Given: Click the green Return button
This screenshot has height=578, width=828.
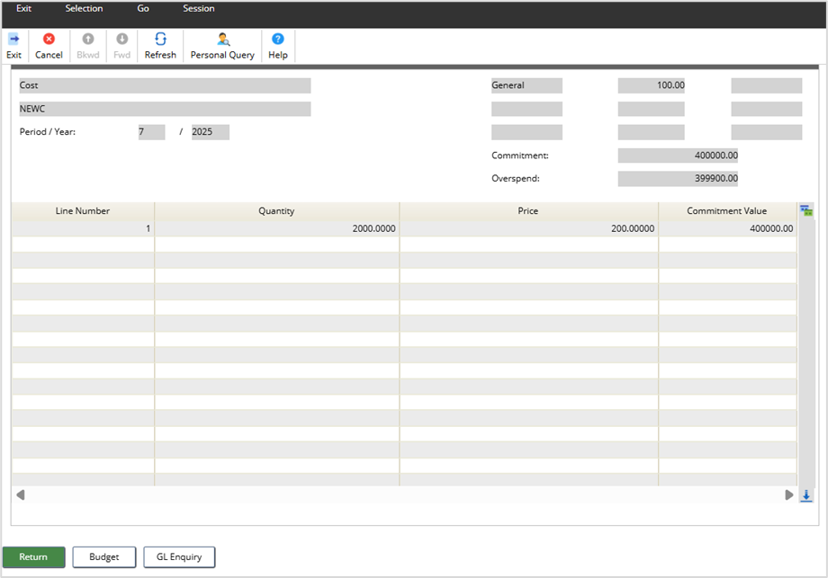Looking at the screenshot, I should pos(34,557).
